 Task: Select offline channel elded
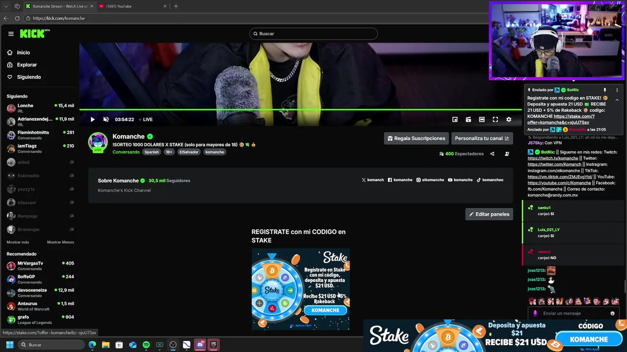tap(40, 162)
